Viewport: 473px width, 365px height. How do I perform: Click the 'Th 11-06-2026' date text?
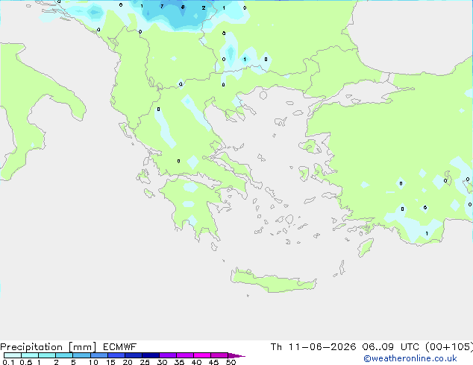(313, 347)
